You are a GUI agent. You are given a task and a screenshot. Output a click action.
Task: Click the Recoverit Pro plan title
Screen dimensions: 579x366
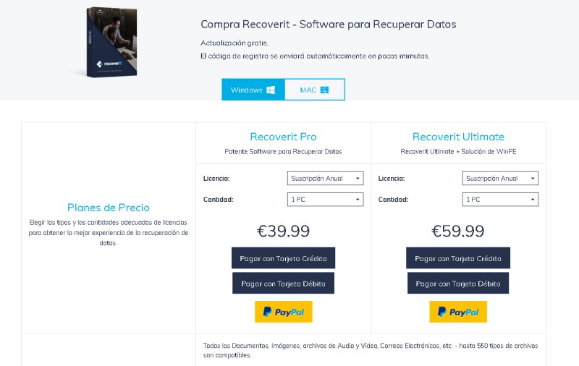pos(283,137)
